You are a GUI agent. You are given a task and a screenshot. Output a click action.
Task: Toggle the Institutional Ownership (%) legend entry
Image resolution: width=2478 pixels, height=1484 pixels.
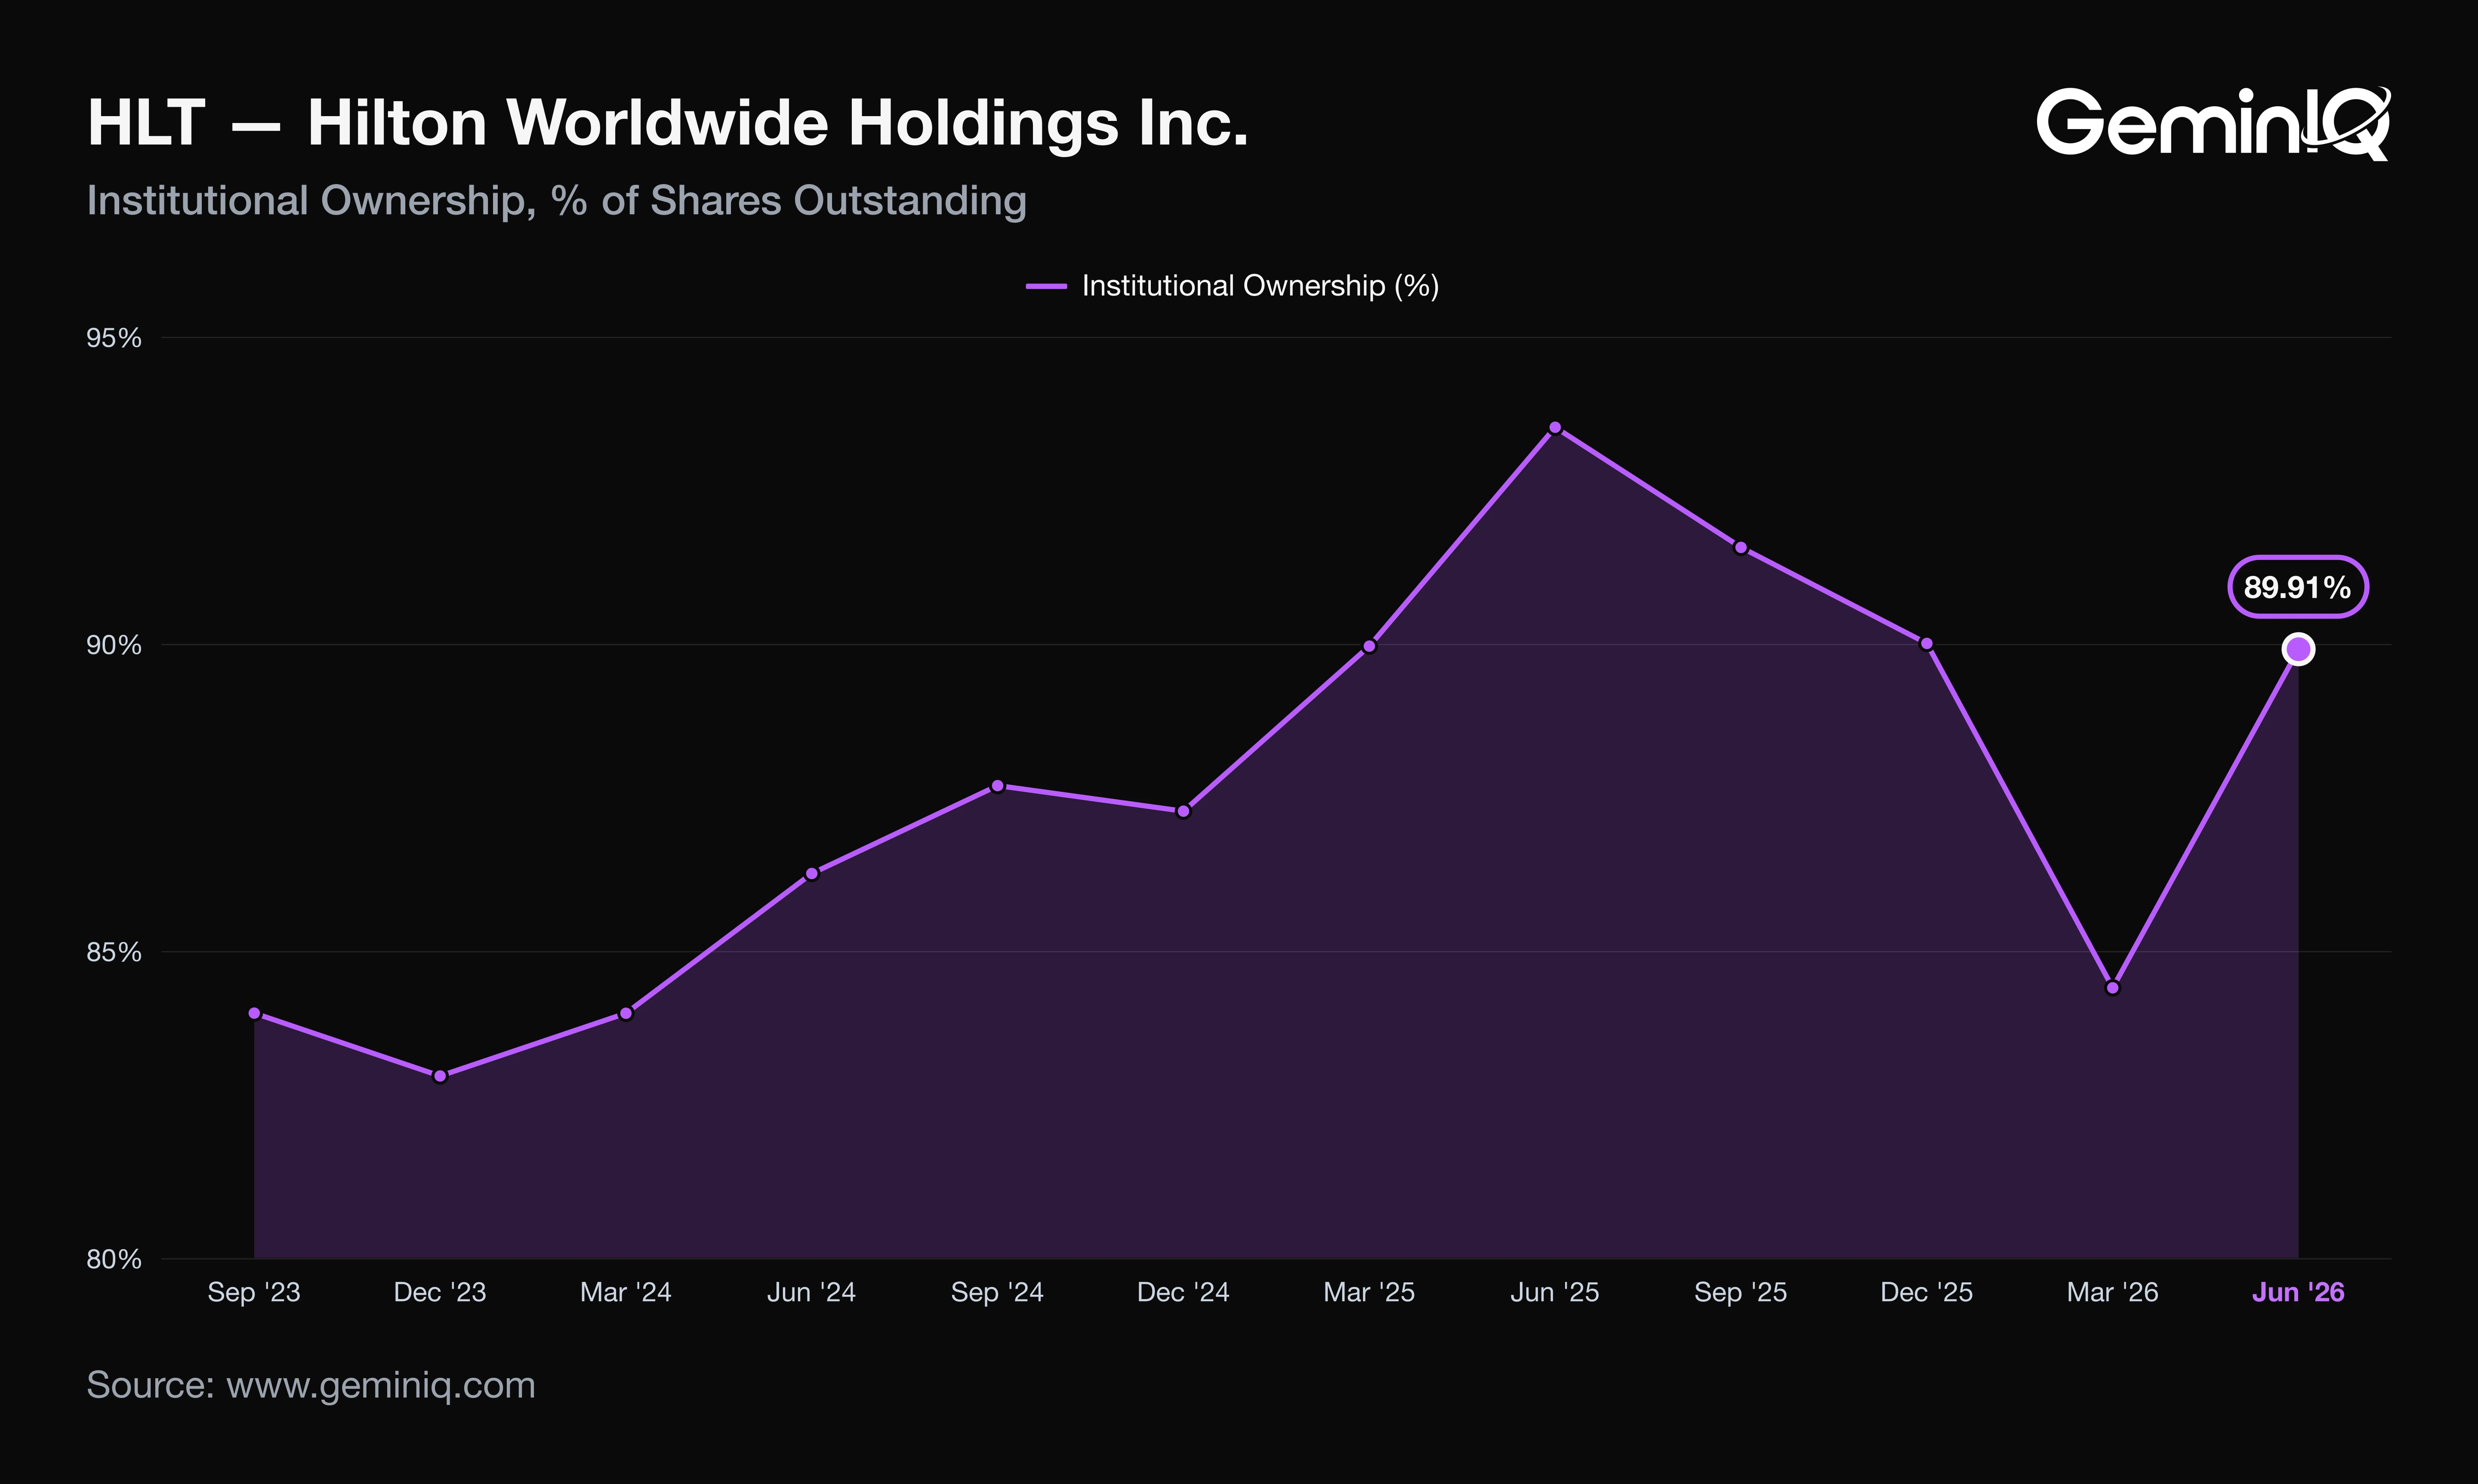tap(1232, 286)
